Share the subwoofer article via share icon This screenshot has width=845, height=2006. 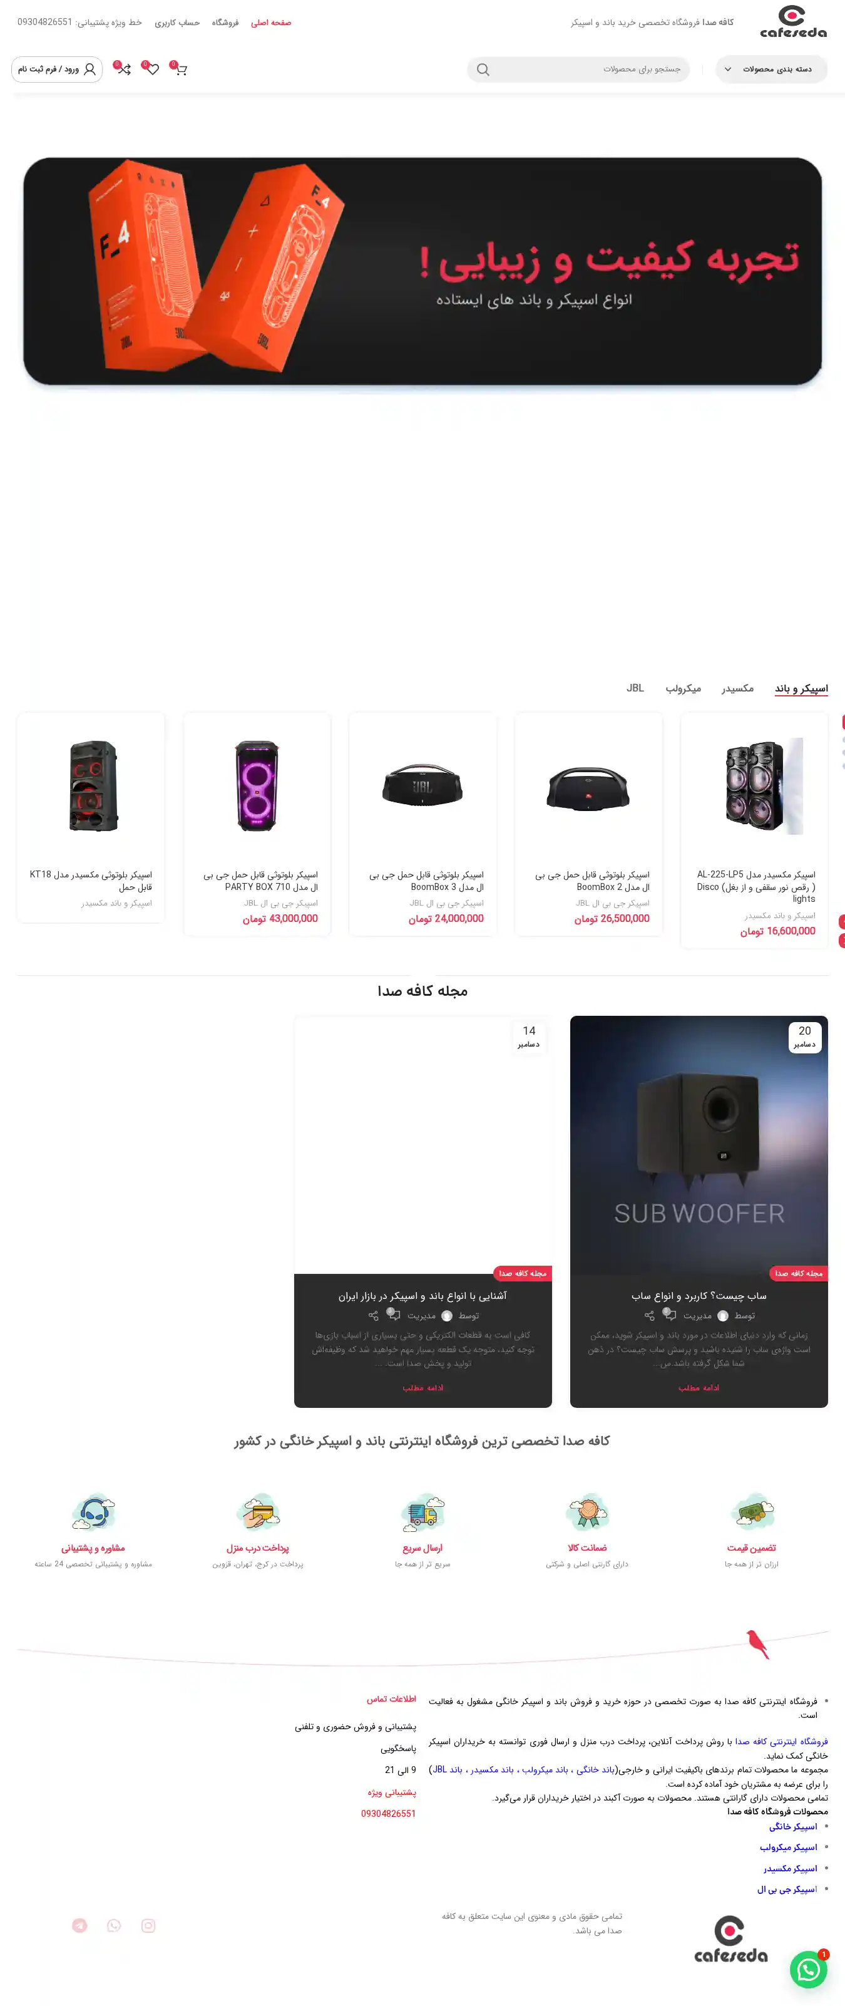650,1316
